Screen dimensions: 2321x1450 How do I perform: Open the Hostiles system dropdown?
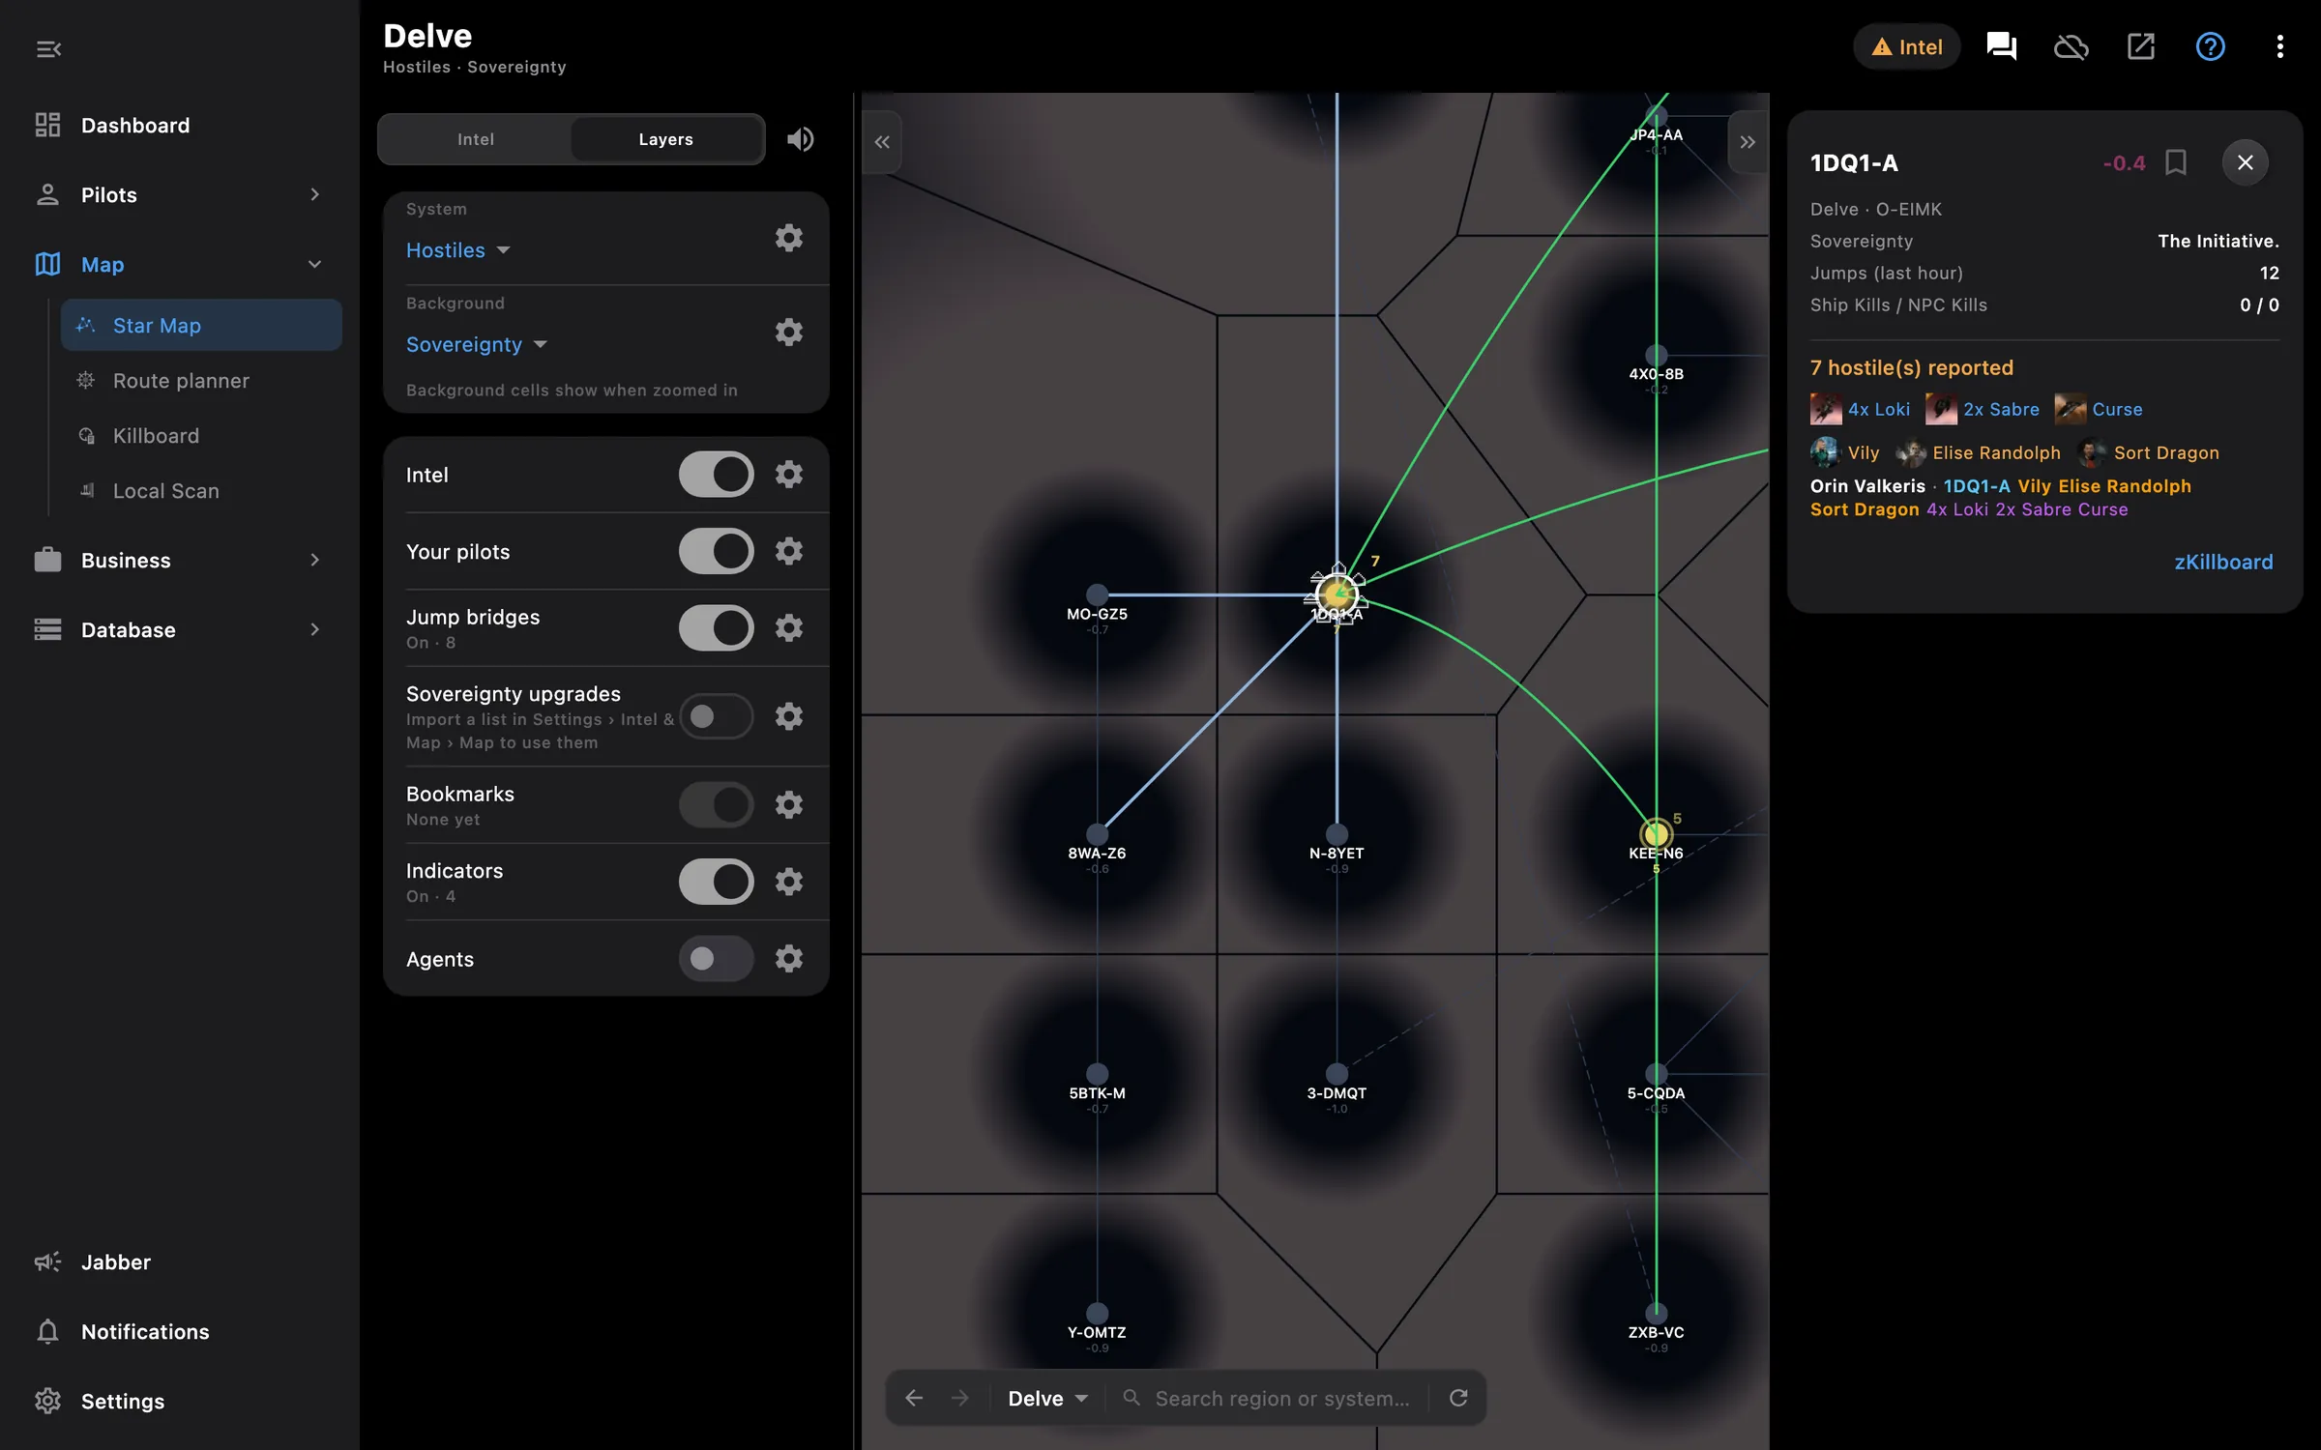[x=457, y=250]
